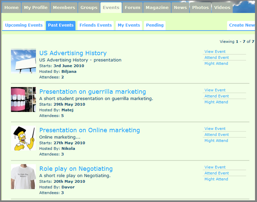Click the teeth thumbnail for guerrilla marketing
The height and width of the screenshot is (202, 257).
(23, 99)
